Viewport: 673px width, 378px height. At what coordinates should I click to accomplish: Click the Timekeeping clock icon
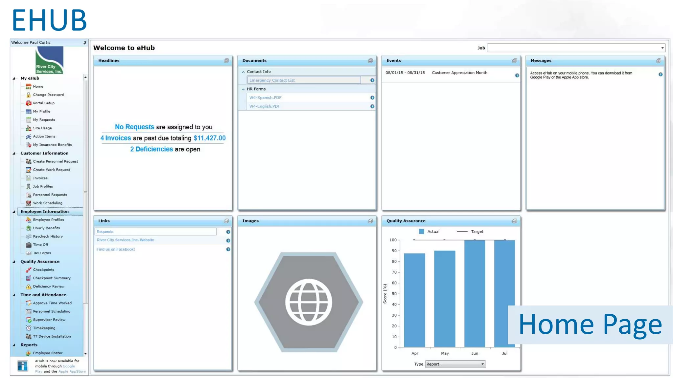(x=29, y=328)
